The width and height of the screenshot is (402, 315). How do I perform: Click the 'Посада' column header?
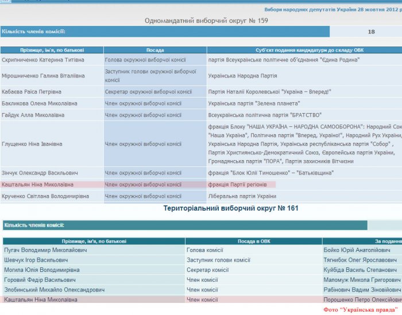tap(155, 50)
